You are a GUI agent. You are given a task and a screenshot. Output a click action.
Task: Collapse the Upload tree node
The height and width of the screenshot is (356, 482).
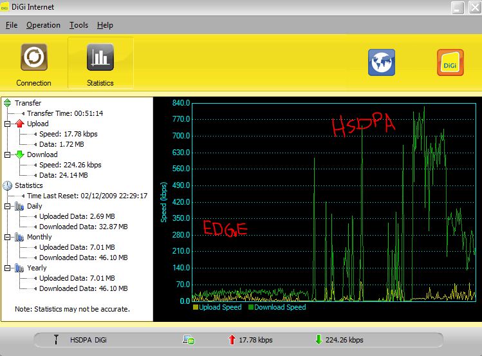(7, 124)
